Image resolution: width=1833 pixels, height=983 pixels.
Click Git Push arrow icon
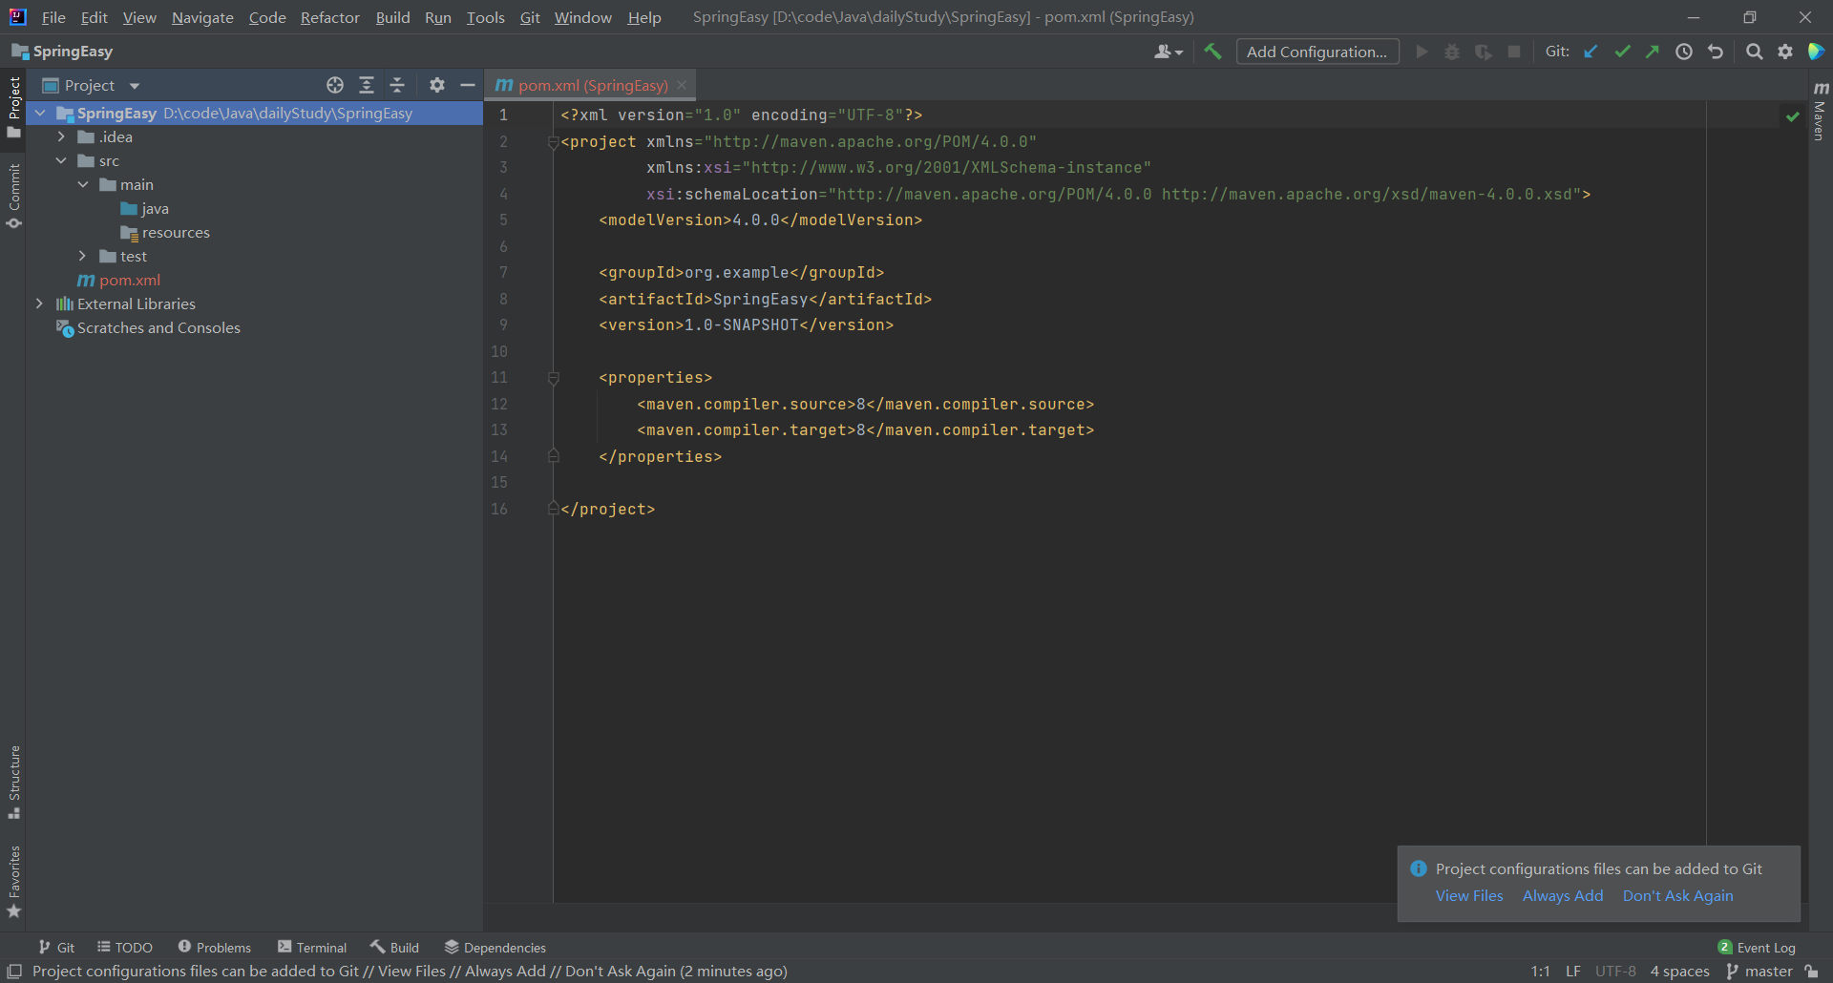1653,52
